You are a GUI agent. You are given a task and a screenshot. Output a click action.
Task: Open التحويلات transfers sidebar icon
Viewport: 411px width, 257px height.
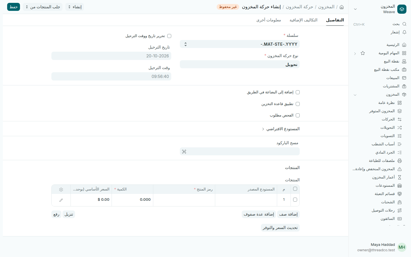tap(400, 128)
